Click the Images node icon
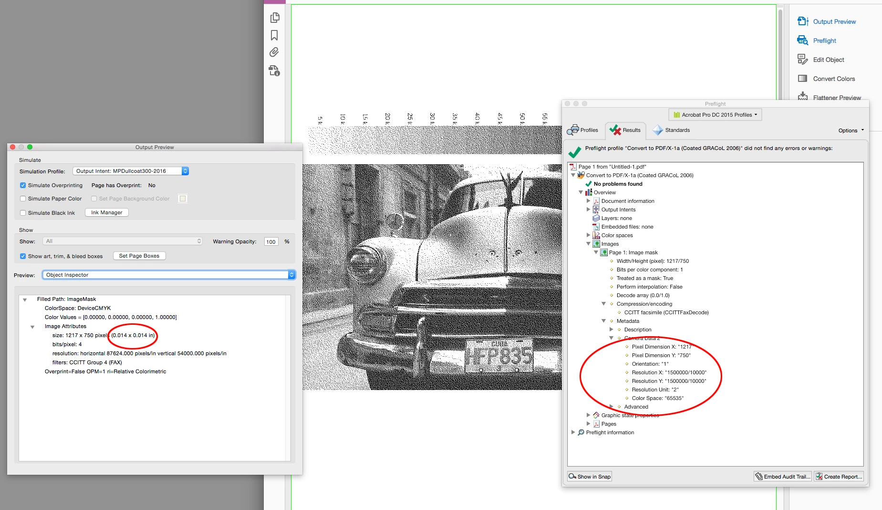Viewport: 882px width, 510px height. pos(596,244)
